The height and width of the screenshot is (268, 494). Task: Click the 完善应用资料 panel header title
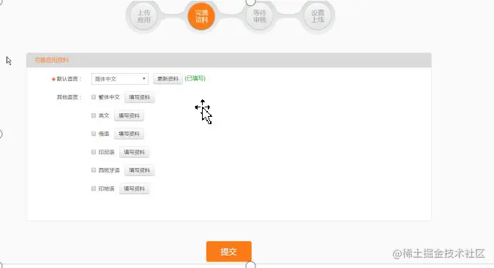52,61
